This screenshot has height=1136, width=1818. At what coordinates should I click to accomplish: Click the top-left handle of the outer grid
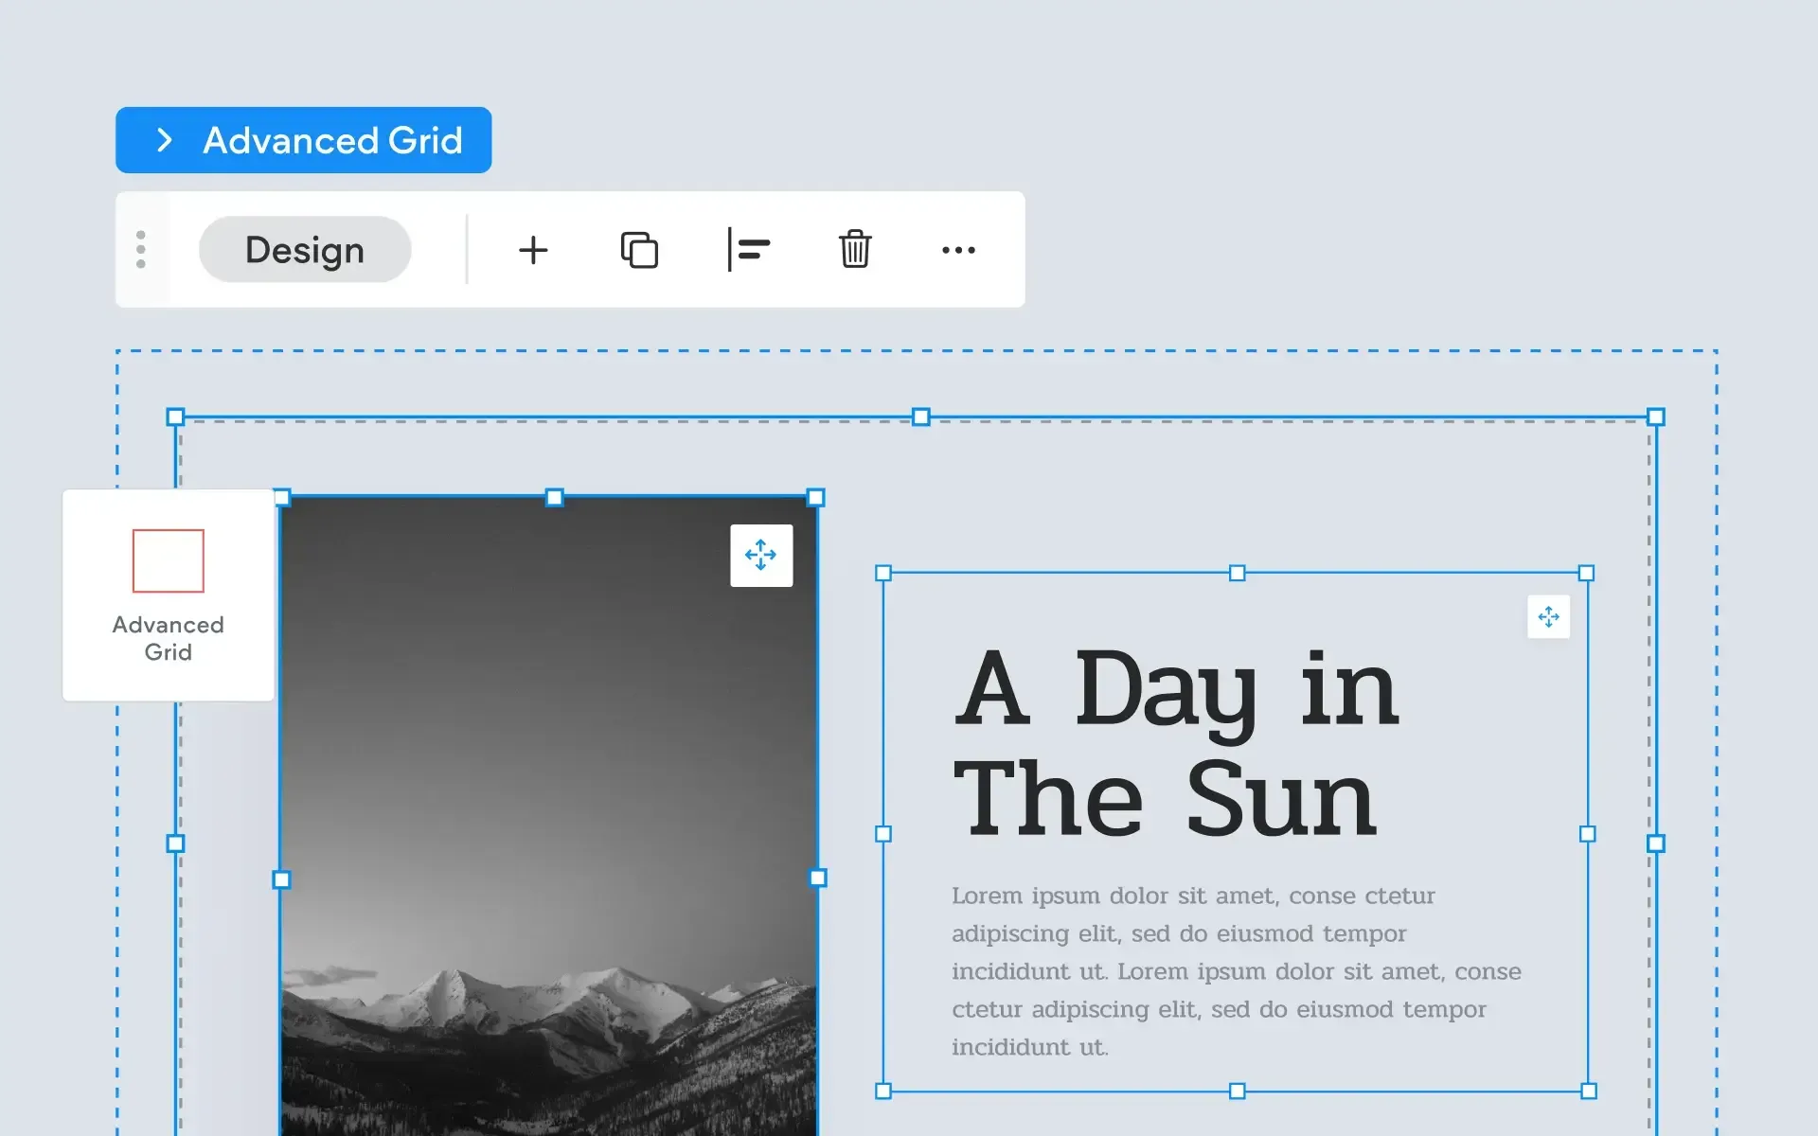175,417
